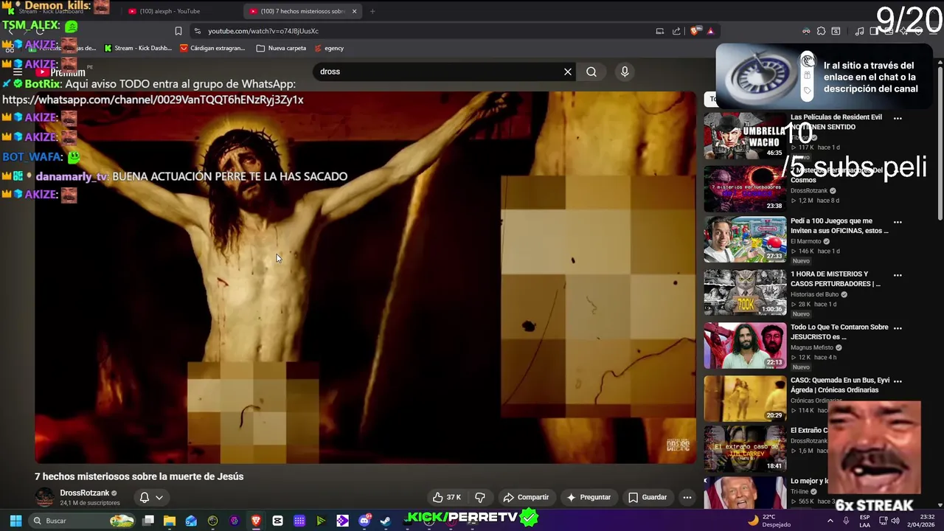Click the El Marmoto channel name
Screen dimensions: 944x531
(x=806, y=241)
